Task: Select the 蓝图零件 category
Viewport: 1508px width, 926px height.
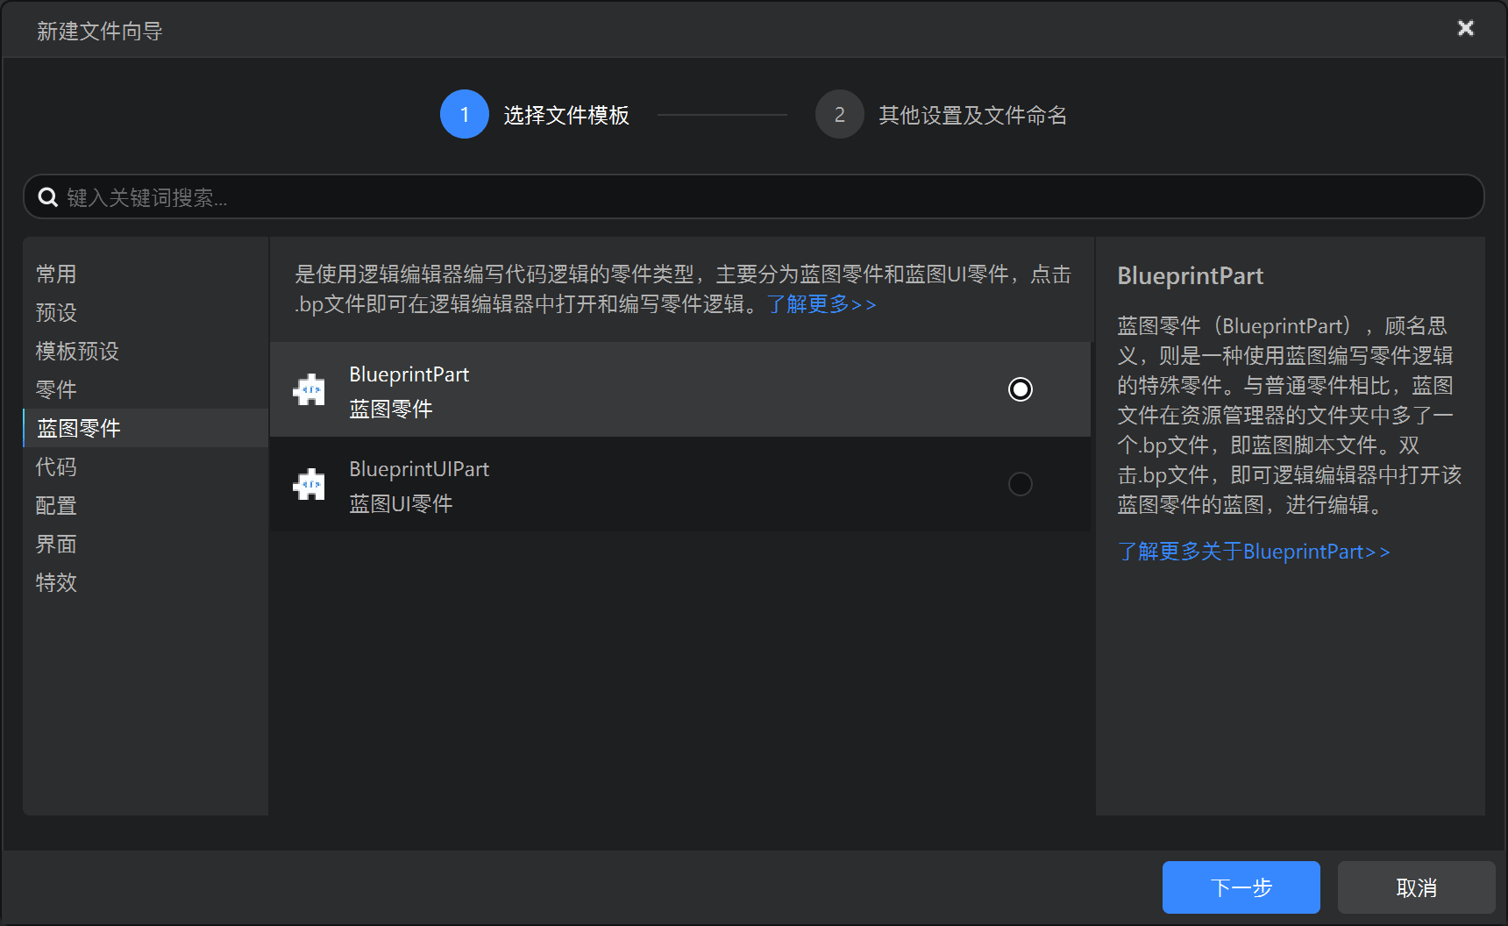Action: [79, 429]
